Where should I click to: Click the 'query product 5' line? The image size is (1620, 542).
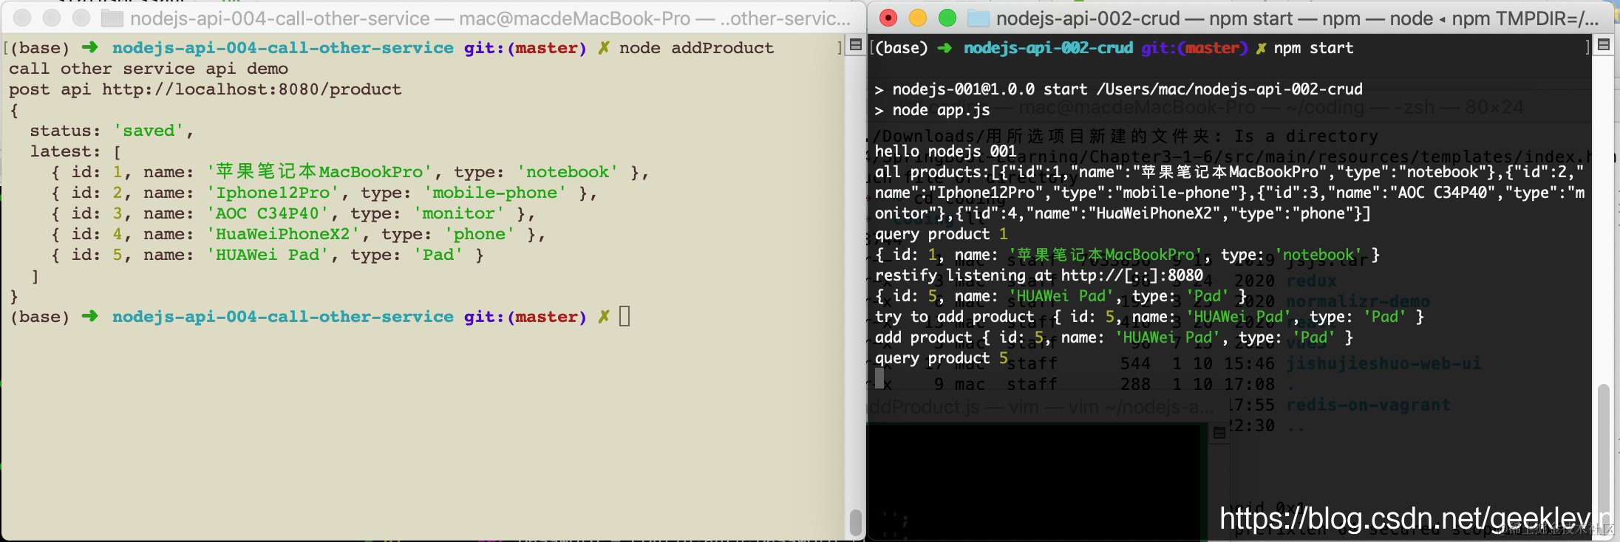pos(941,358)
